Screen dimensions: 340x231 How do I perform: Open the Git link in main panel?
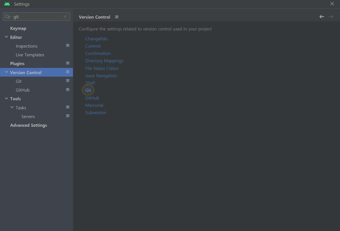(x=88, y=90)
